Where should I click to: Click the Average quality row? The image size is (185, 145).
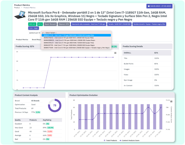click(x=38, y=135)
